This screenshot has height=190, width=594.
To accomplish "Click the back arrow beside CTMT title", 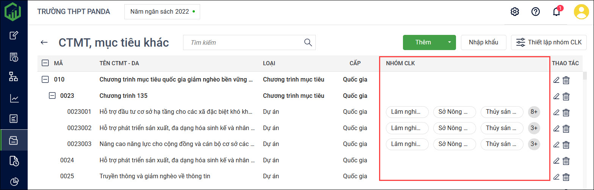I will [44, 42].
